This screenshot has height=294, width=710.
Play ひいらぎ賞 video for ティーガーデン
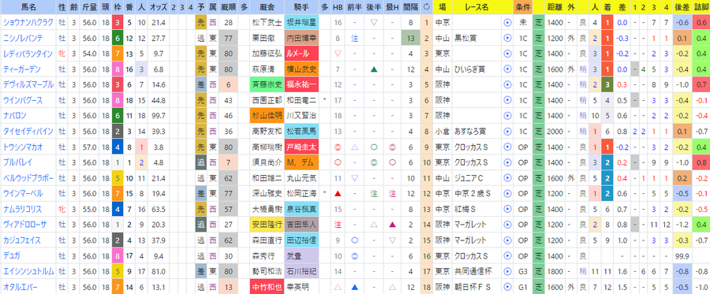coord(507,69)
